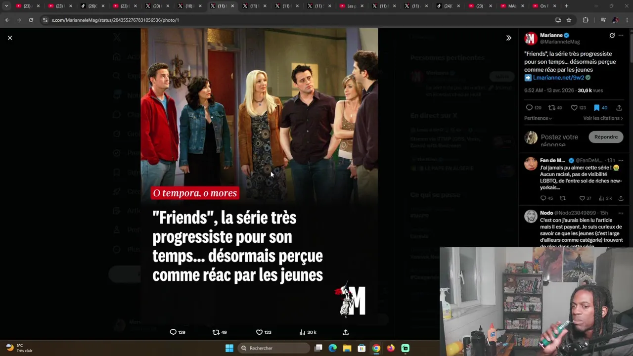This screenshot has width=633, height=356.
Task: Open the l.marianne.net/9w2 link
Action: 558,78
